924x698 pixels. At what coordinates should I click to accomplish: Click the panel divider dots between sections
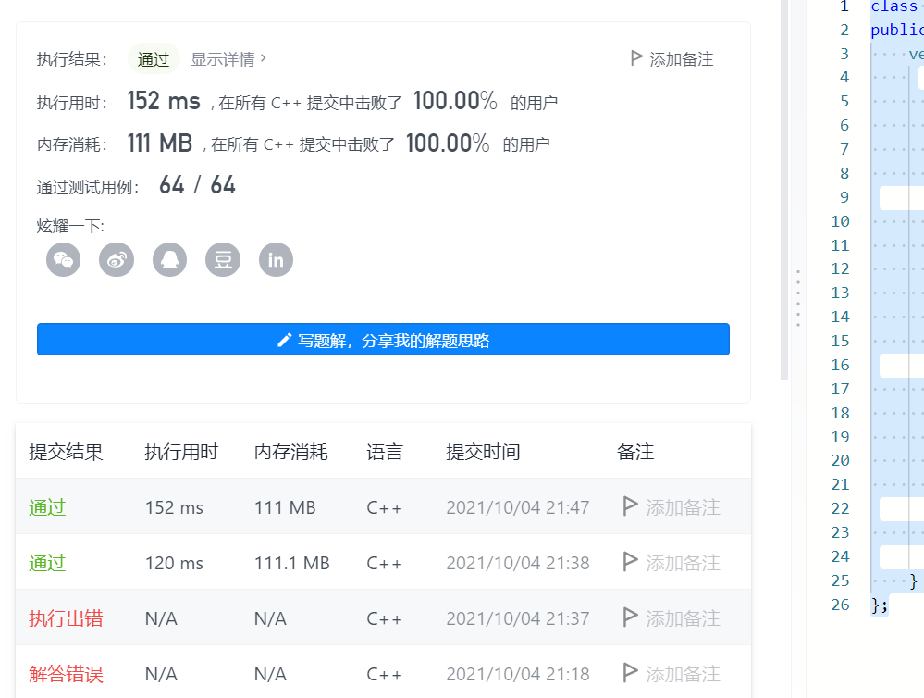[x=796, y=296]
